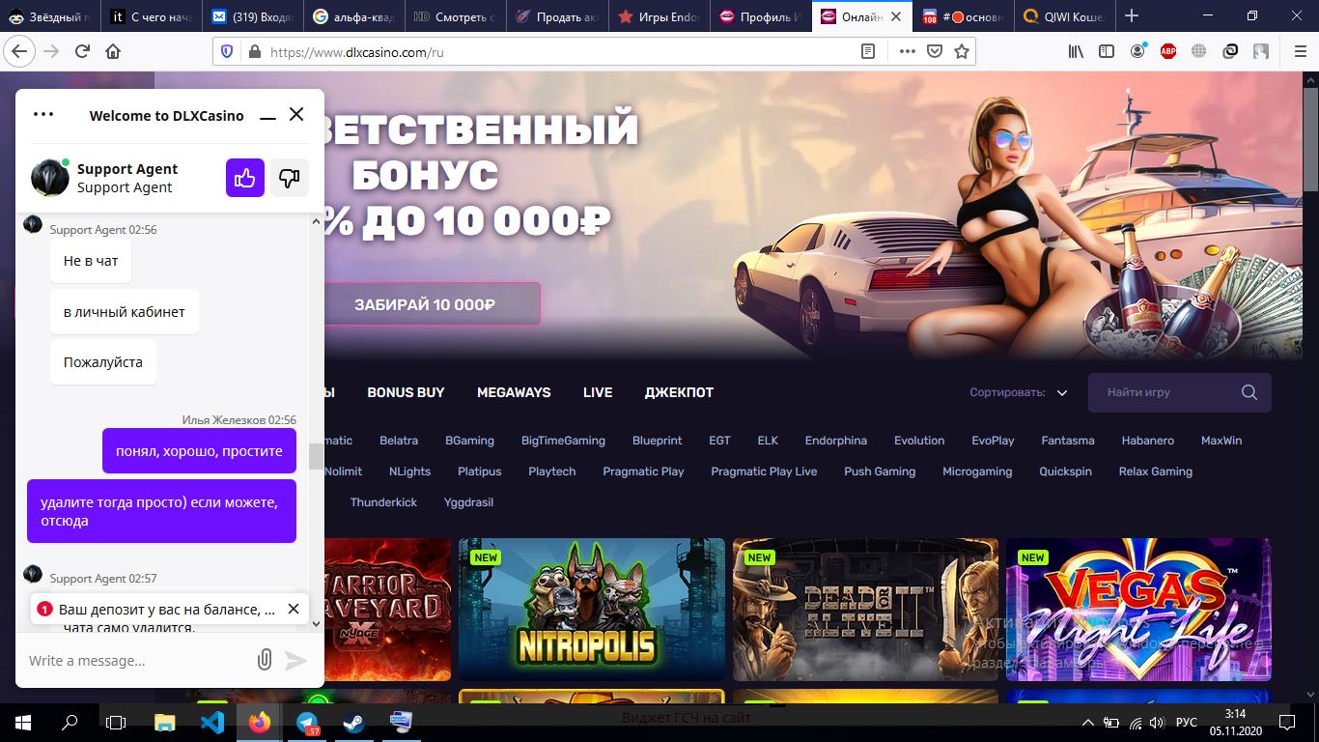Filter games by Yggdrasil provider
The width and height of the screenshot is (1319, 742).
click(x=468, y=502)
